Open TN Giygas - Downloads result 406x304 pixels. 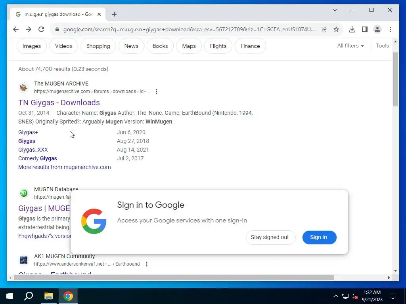click(x=59, y=103)
